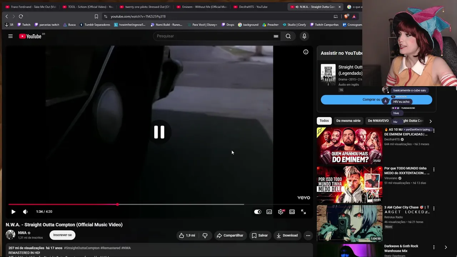Click the Download button
457x257 pixels.
(287, 235)
